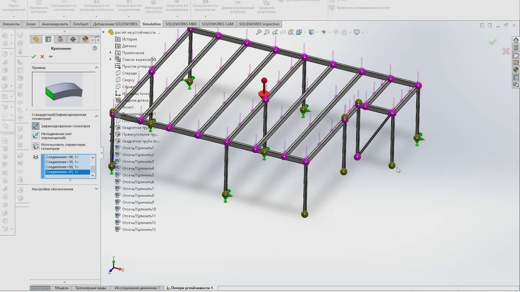
Task: Open SOLIDWORKS Resources home icon in task pane
Action: pyautogui.click(x=516, y=40)
